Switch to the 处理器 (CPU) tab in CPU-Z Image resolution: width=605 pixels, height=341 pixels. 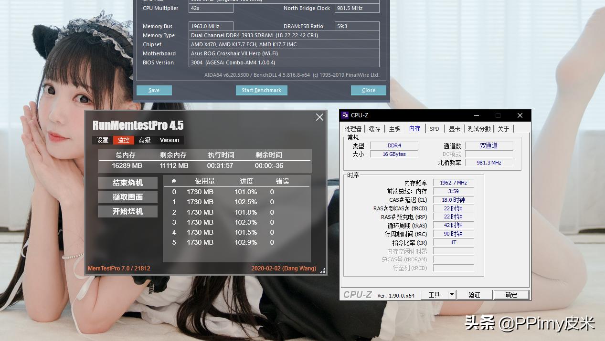353,128
